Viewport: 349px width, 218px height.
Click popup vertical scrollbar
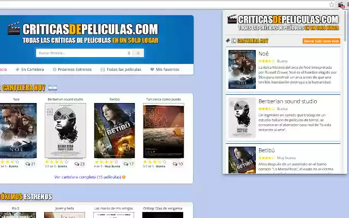coord(345,26)
